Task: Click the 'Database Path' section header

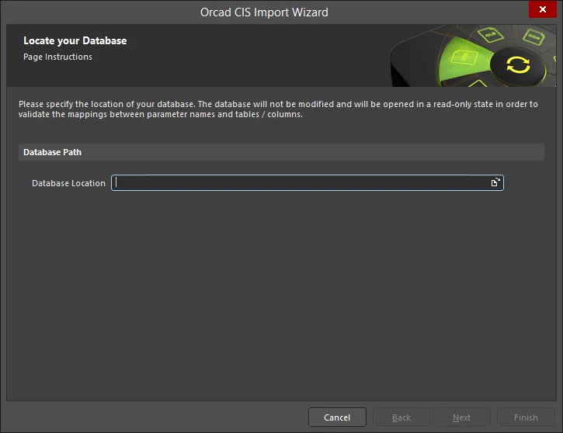Action: 281,152
